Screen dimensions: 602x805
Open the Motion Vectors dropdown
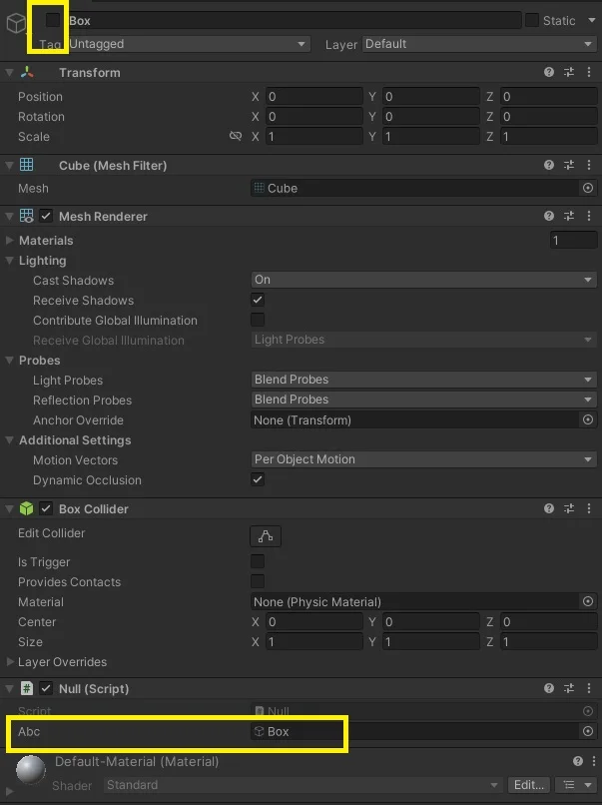(424, 459)
